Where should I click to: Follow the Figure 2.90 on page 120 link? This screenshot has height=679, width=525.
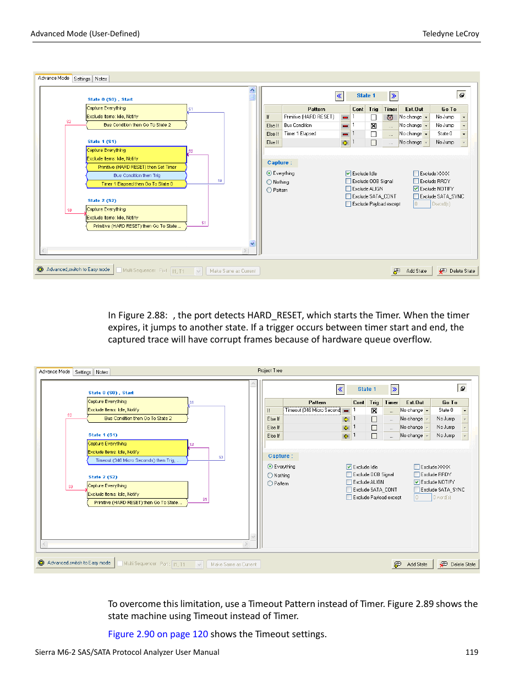(158, 634)
